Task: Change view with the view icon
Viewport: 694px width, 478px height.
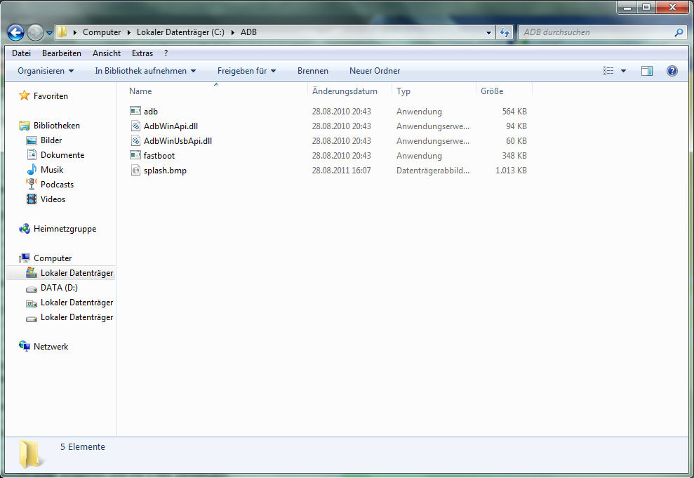Action: click(x=608, y=71)
